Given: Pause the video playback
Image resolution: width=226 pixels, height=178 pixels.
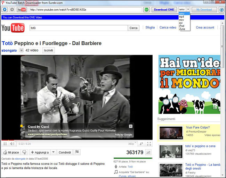Looking at the screenshot, I should point(5,144).
